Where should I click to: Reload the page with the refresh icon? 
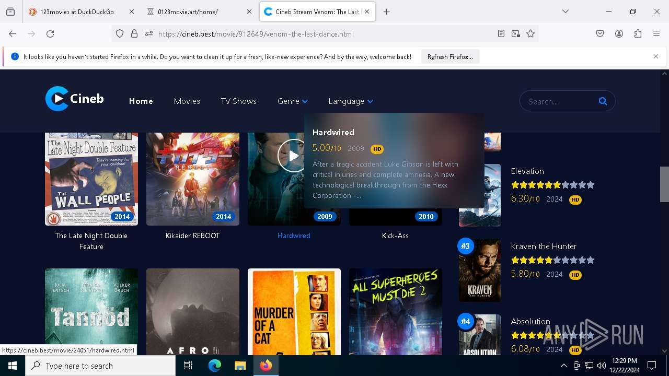50,33
